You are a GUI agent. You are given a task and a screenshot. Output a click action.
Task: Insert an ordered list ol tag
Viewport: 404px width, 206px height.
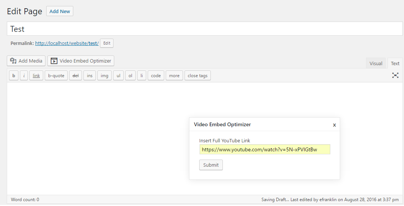[x=130, y=76]
